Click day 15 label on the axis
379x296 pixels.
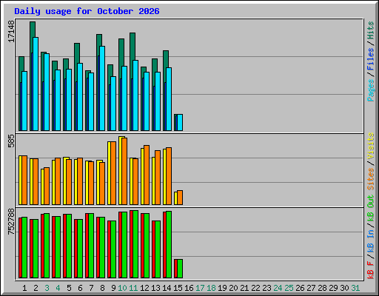coord(178,288)
